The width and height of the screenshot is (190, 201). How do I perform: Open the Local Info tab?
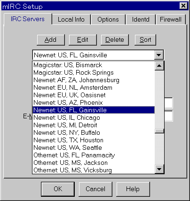[71, 20]
